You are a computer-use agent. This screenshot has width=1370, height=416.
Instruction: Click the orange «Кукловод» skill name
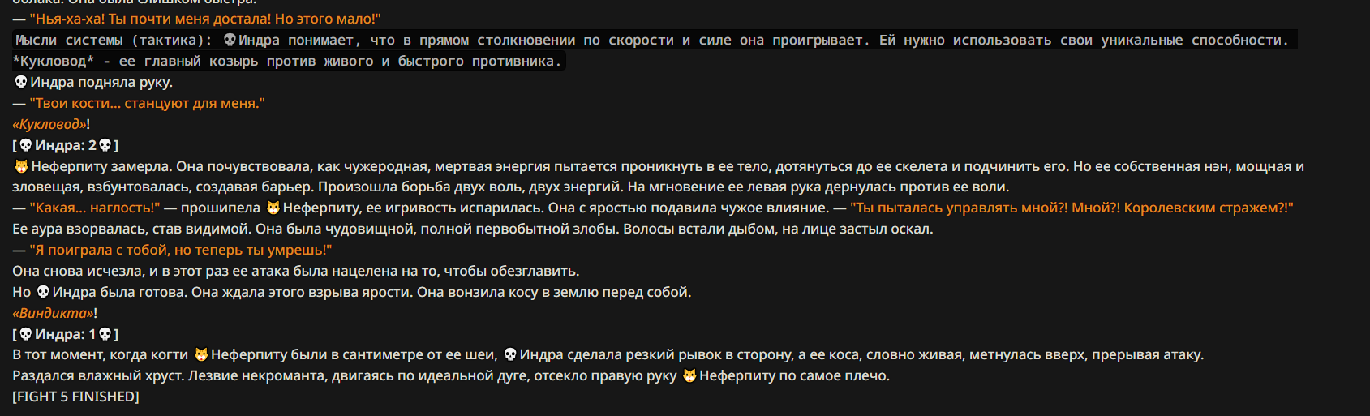click(49, 124)
